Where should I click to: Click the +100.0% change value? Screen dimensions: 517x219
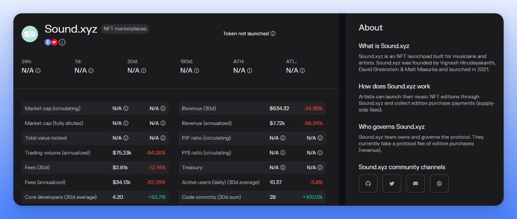pos(313,197)
